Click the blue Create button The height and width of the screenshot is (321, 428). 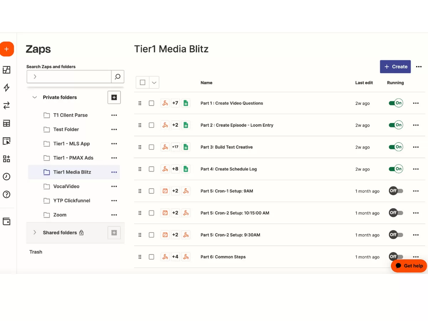pos(395,67)
